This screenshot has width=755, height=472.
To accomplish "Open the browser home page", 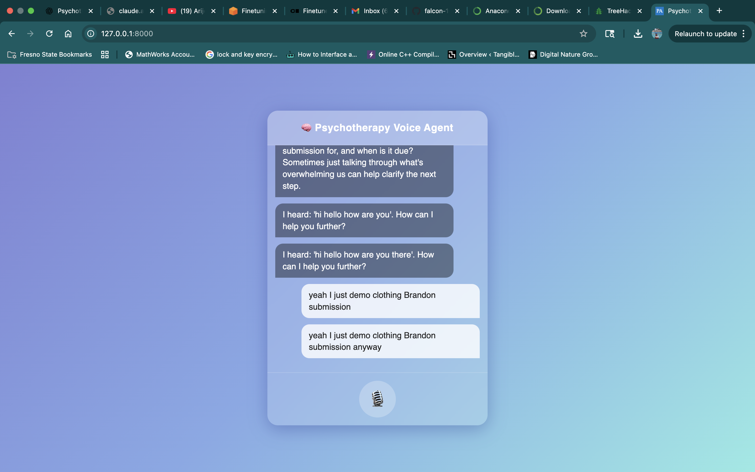I will [68, 33].
